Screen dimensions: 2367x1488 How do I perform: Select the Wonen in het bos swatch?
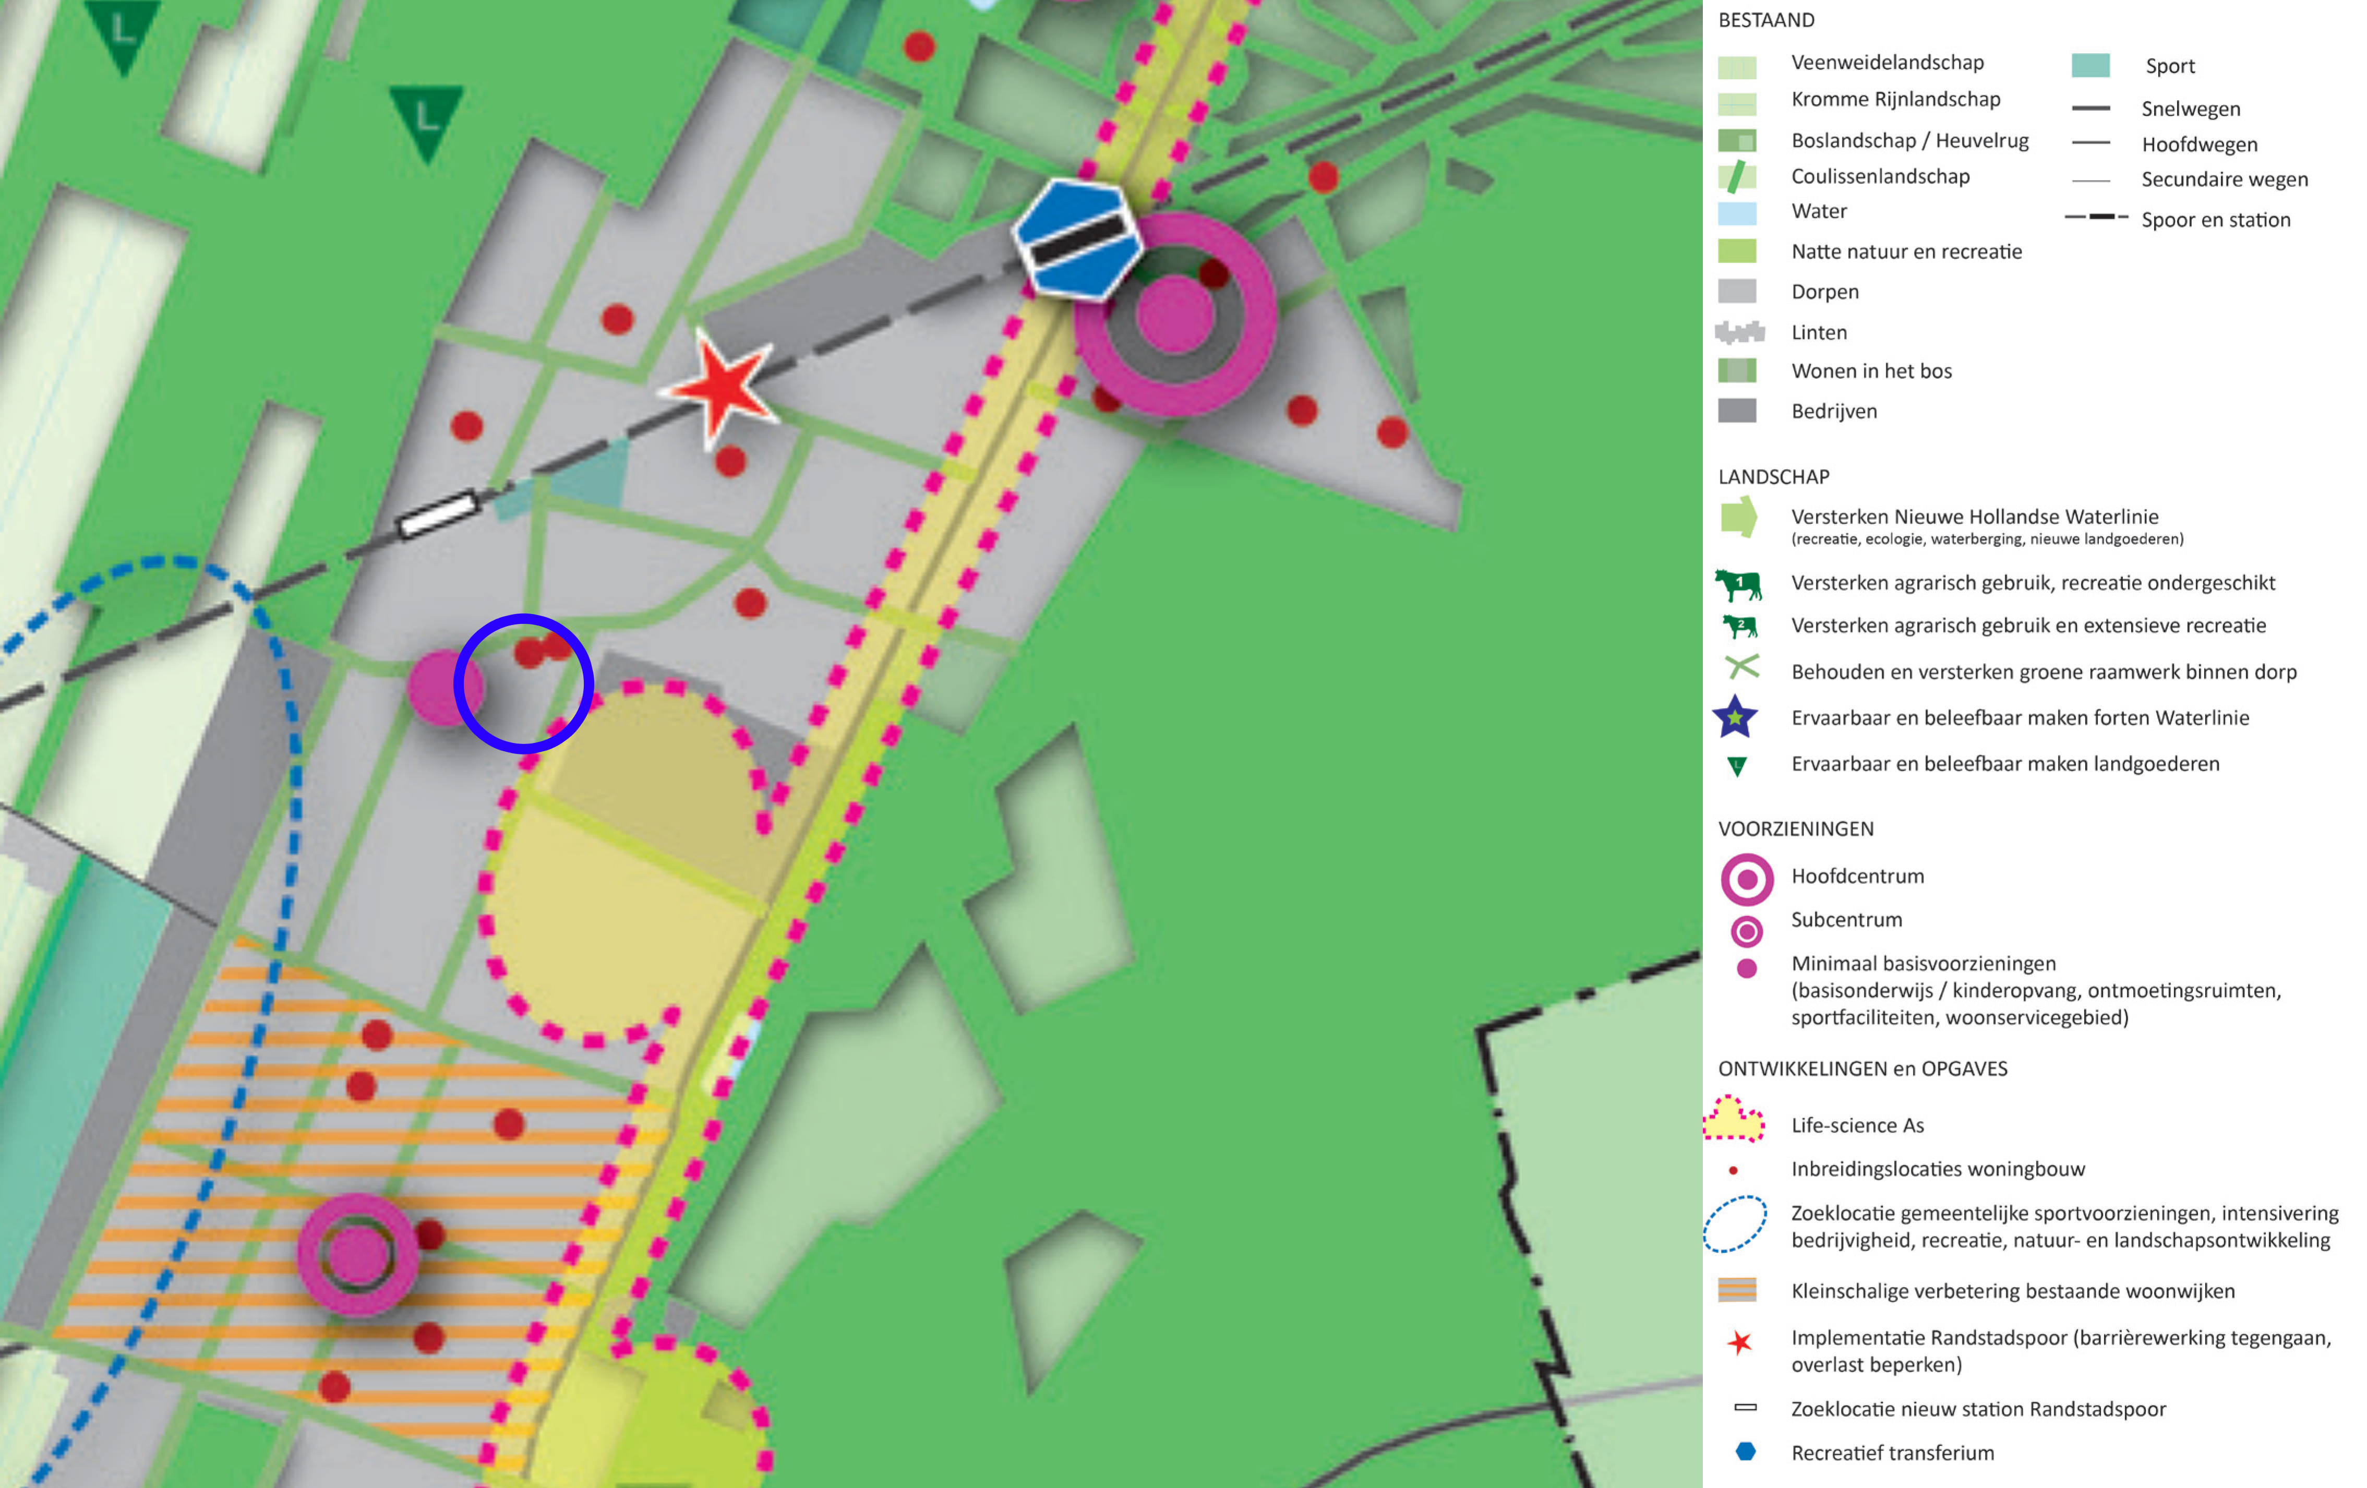1737,370
